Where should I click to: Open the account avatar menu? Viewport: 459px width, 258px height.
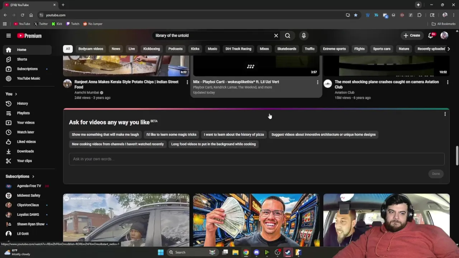[x=444, y=35]
